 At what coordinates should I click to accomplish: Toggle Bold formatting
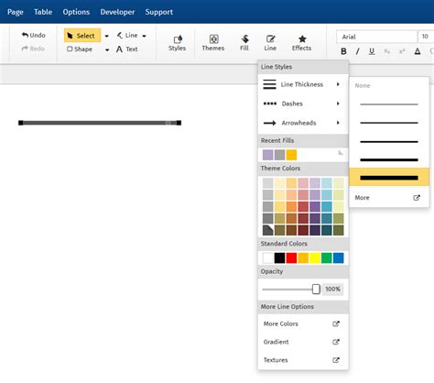click(x=343, y=51)
